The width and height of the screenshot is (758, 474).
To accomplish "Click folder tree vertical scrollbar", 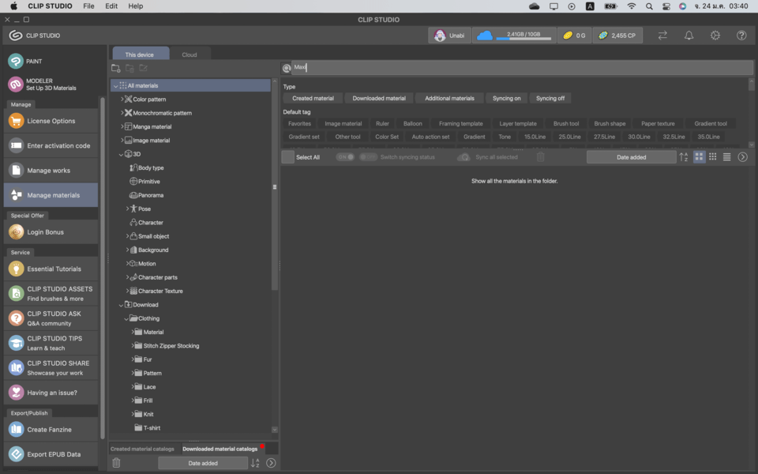I will [275, 186].
